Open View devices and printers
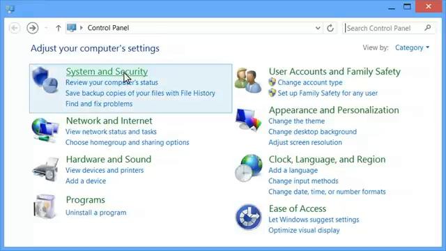The image size is (446, 251). tap(105, 170)
